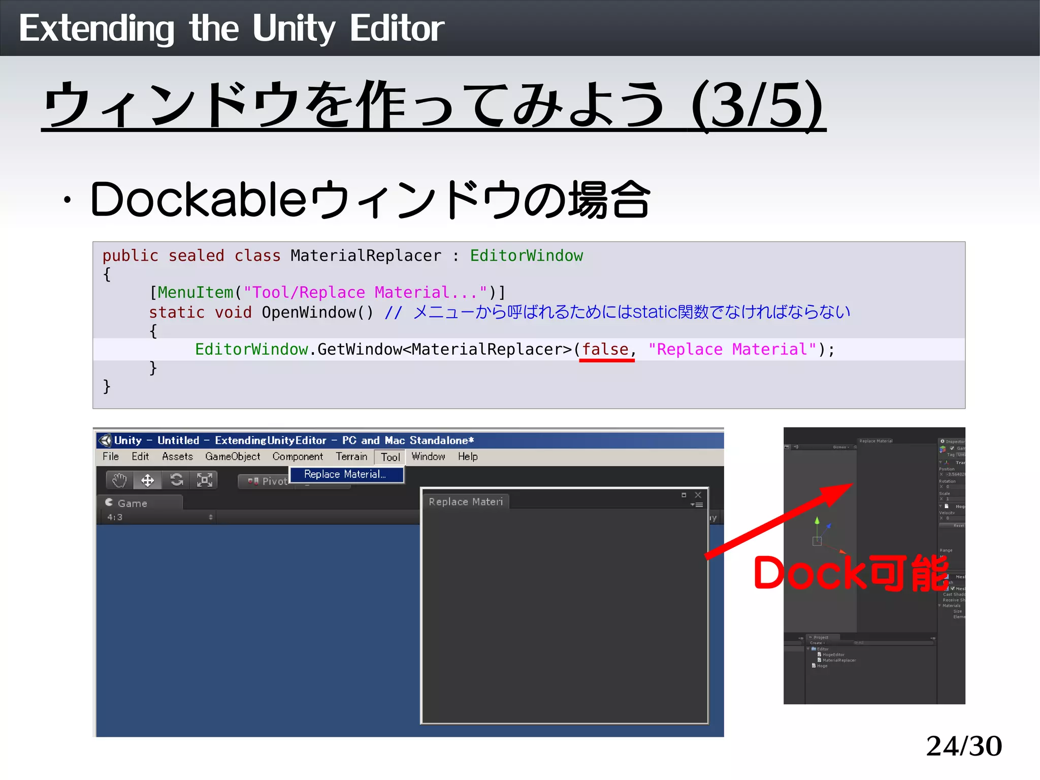
Task: Click the Rotation X value field
Action: tap(955, 486)
